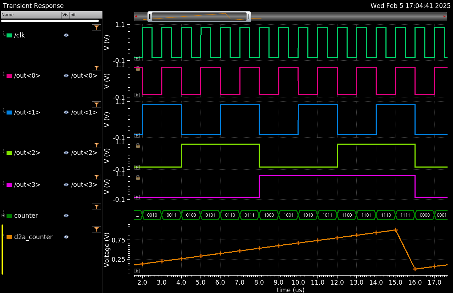Image resolution: width=453 pixels, height=293 pixels.
Task: Click the left red arrow on zoom bar
Action: [x=136, y=16]
